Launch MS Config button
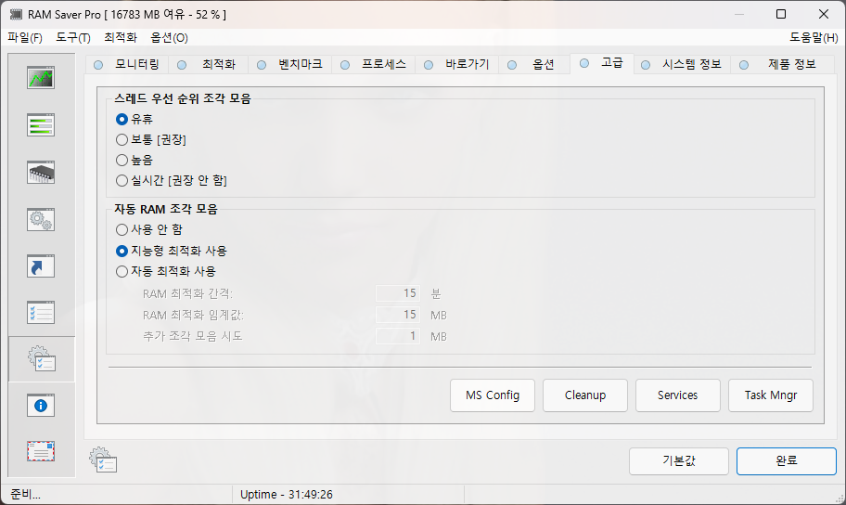846x505 pixels. (493, 395)
